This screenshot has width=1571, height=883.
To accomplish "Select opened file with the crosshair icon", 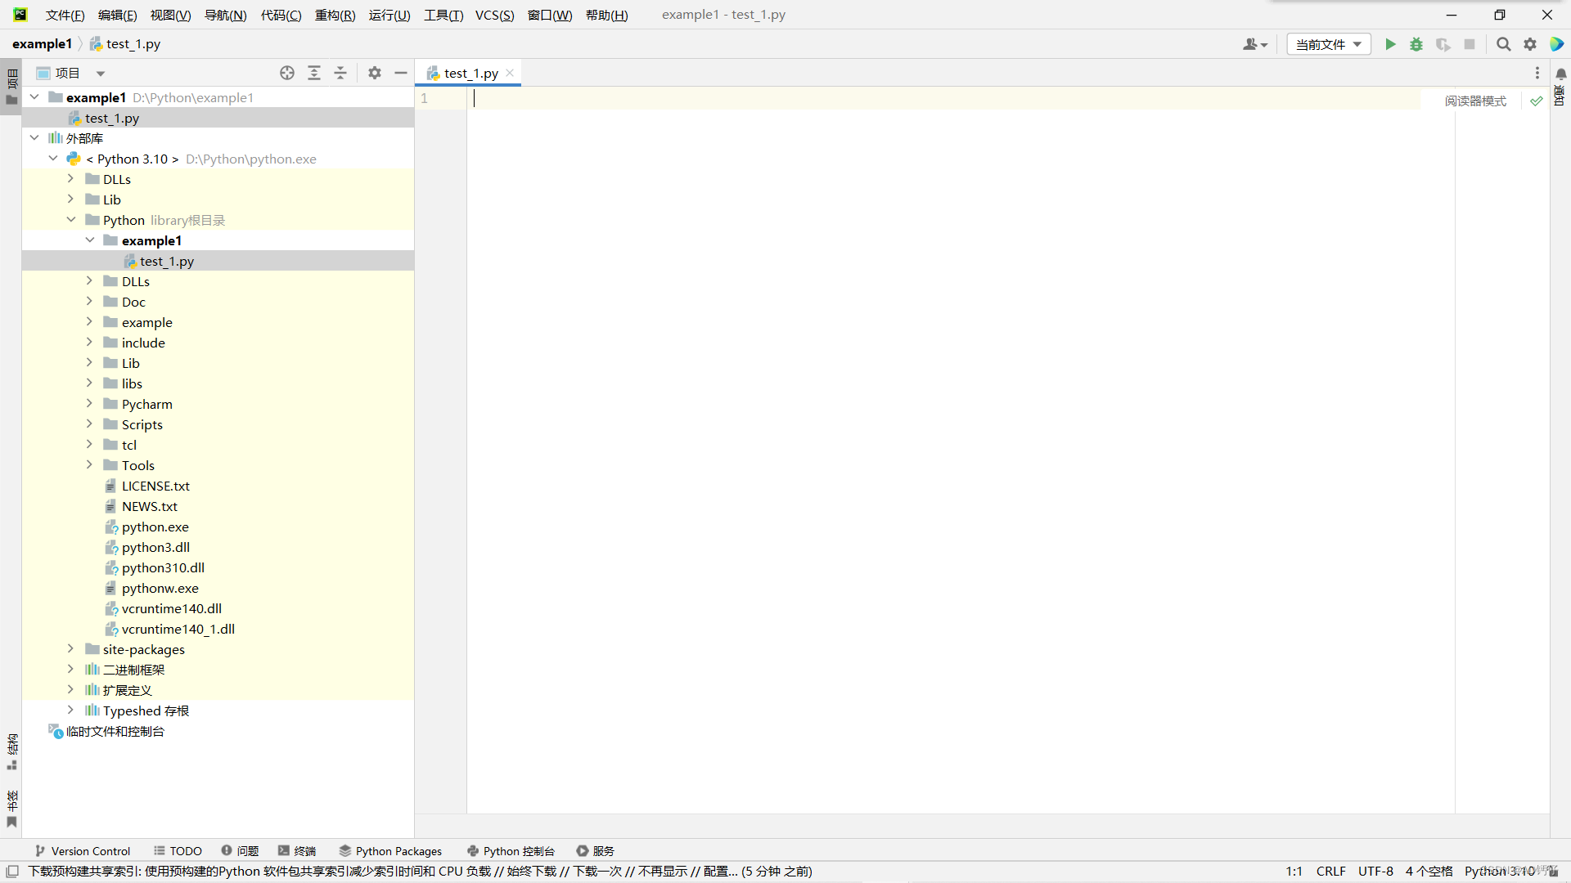I will pos(286,73).
